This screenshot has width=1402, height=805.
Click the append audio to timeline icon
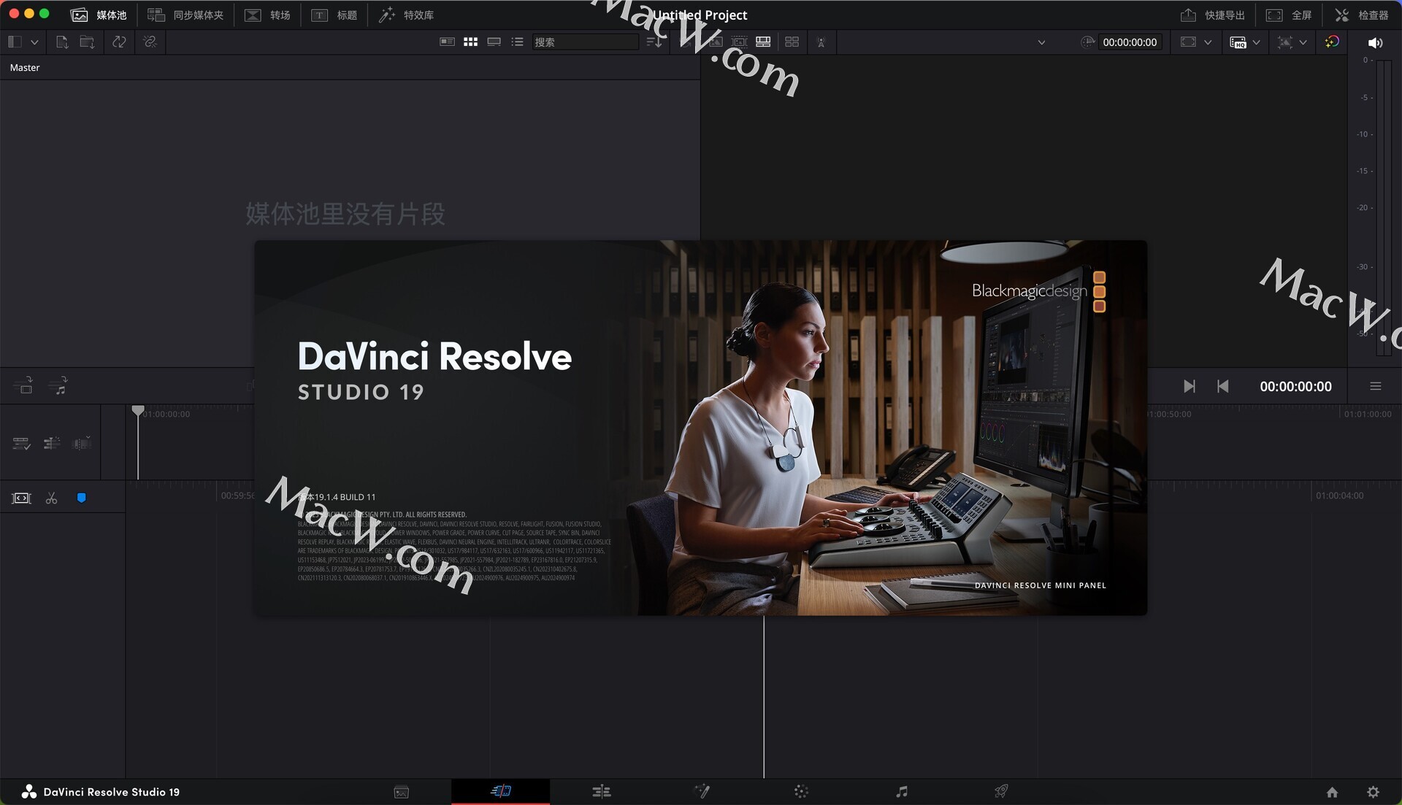58,385
